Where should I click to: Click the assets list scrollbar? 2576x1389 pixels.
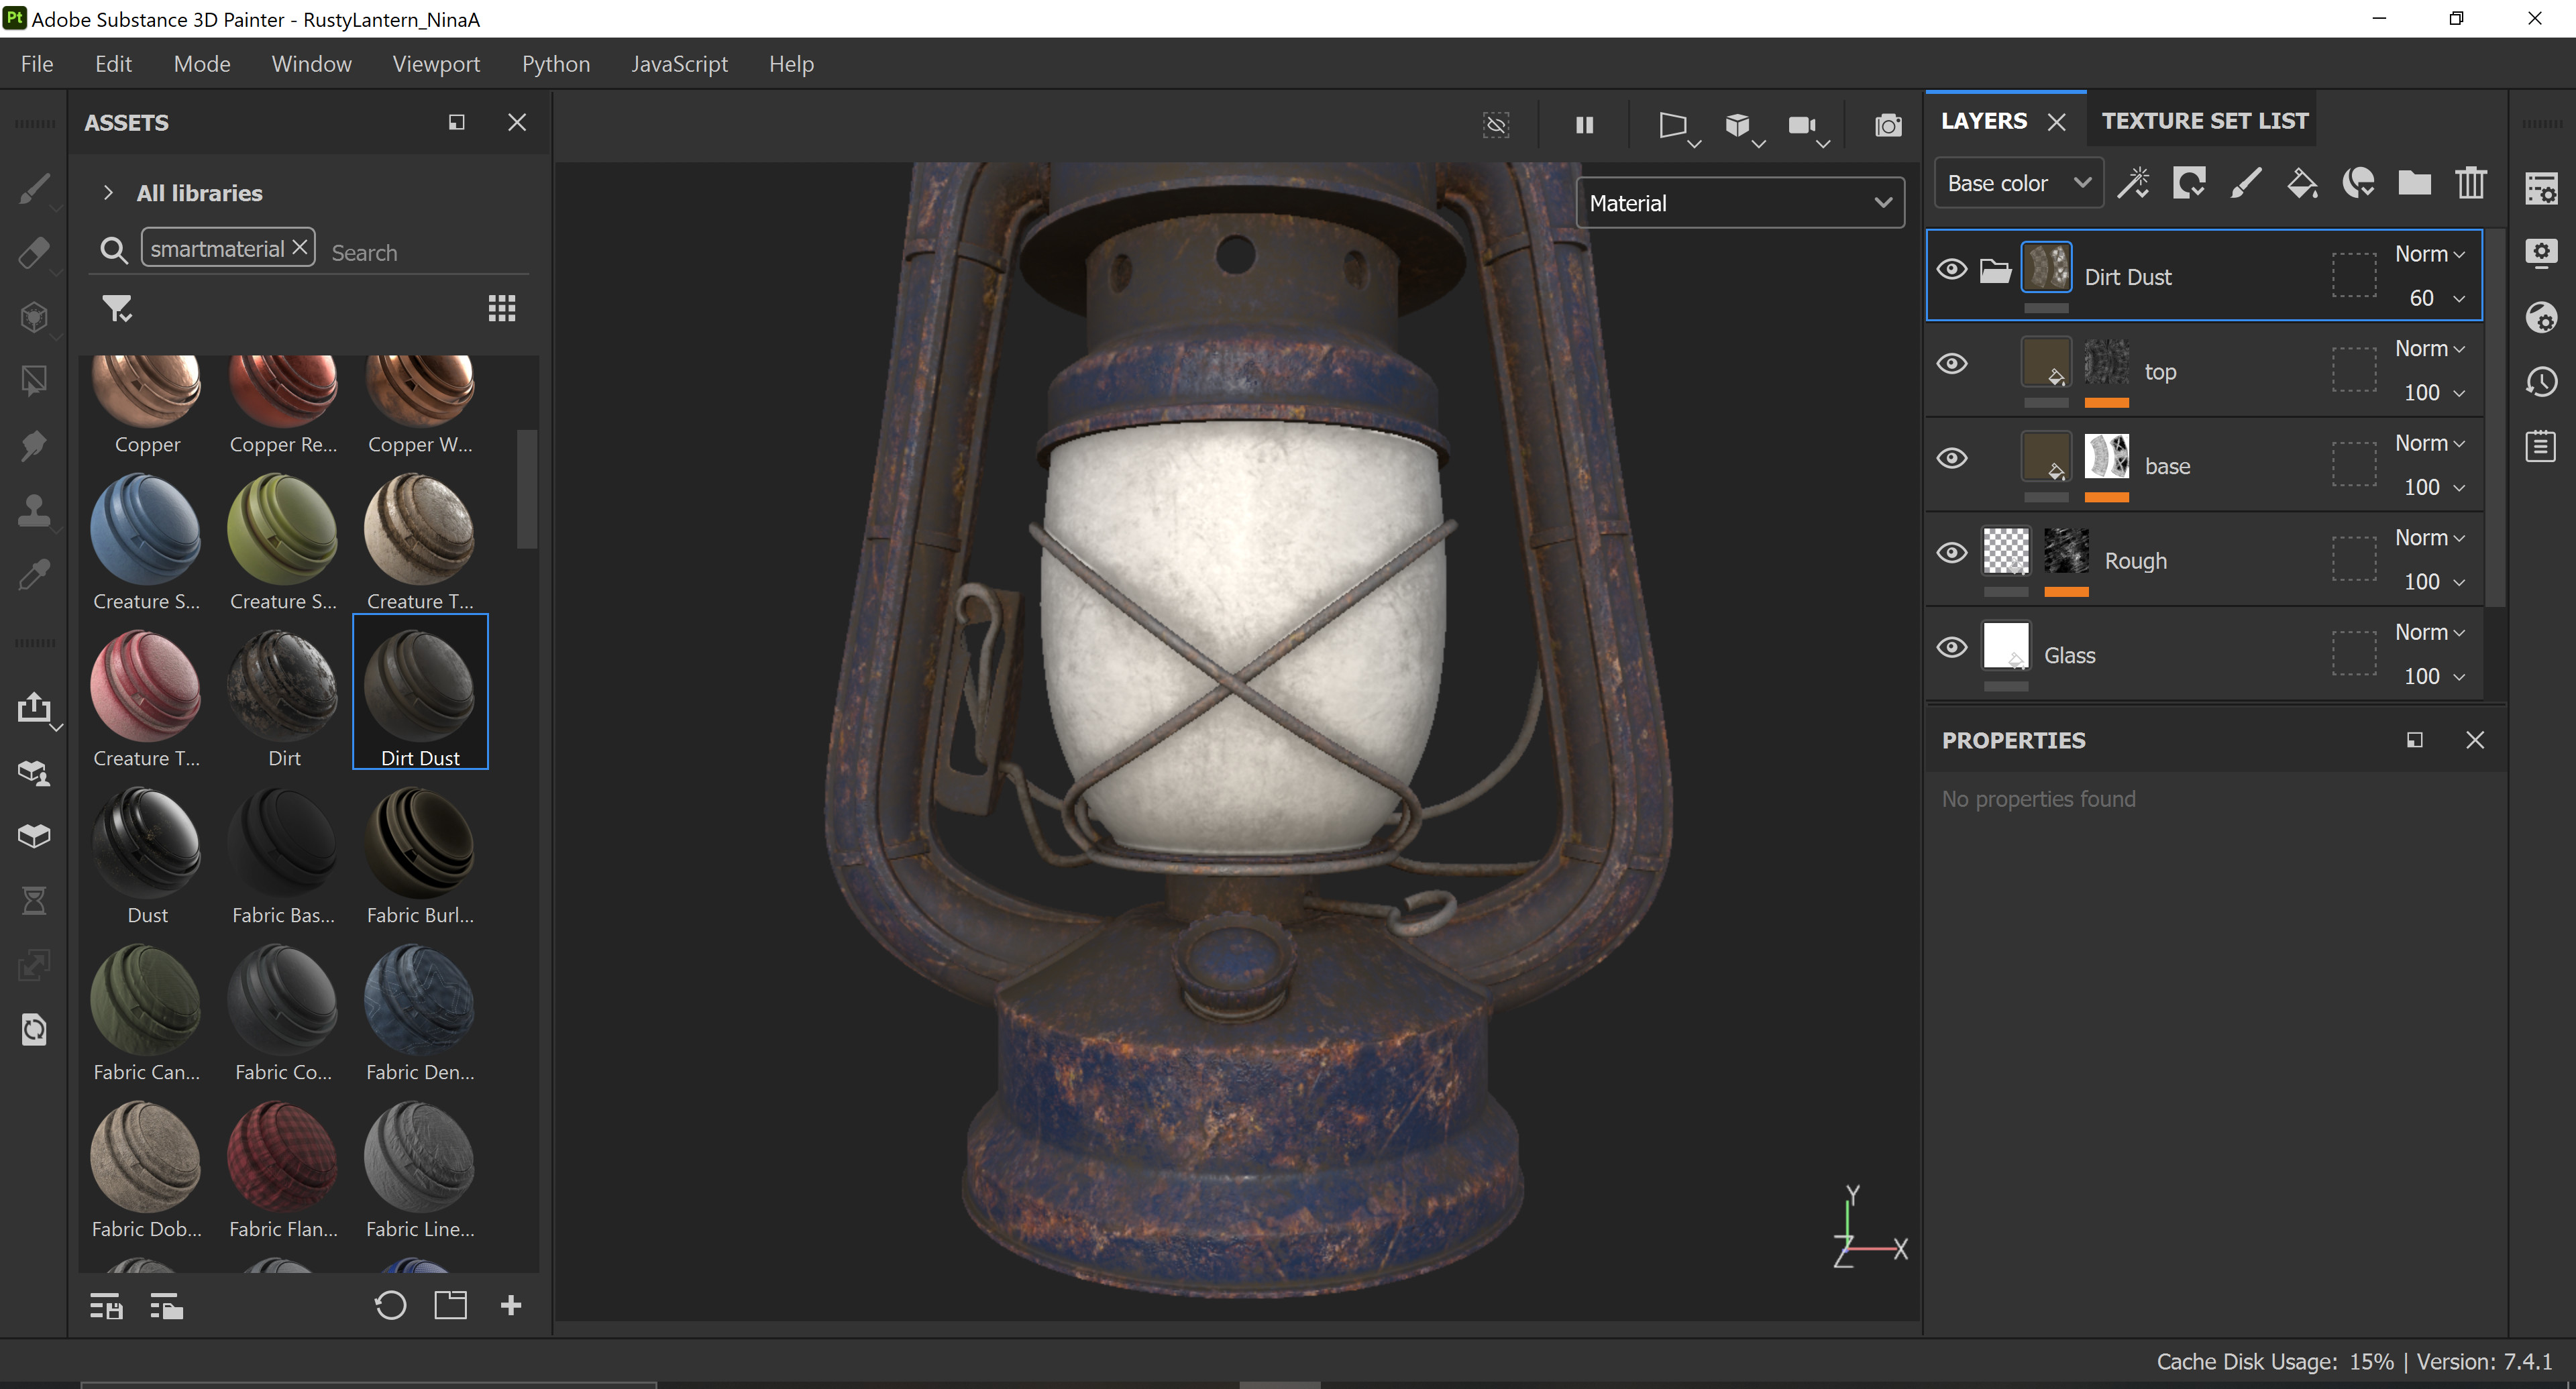pyautogui.click(x=527, y=490)
